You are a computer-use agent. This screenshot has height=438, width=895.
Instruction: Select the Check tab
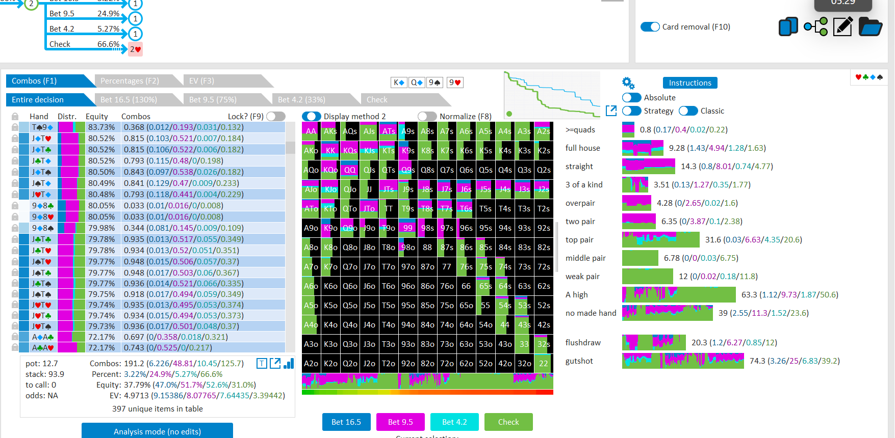(x=405, y=100)
